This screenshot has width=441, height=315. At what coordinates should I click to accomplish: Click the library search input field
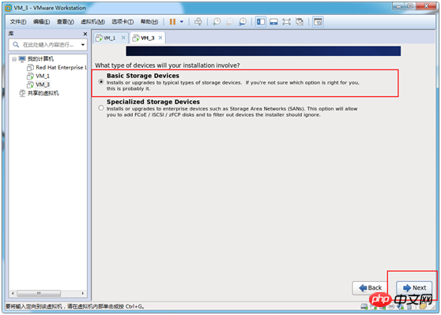pos(48,45)
